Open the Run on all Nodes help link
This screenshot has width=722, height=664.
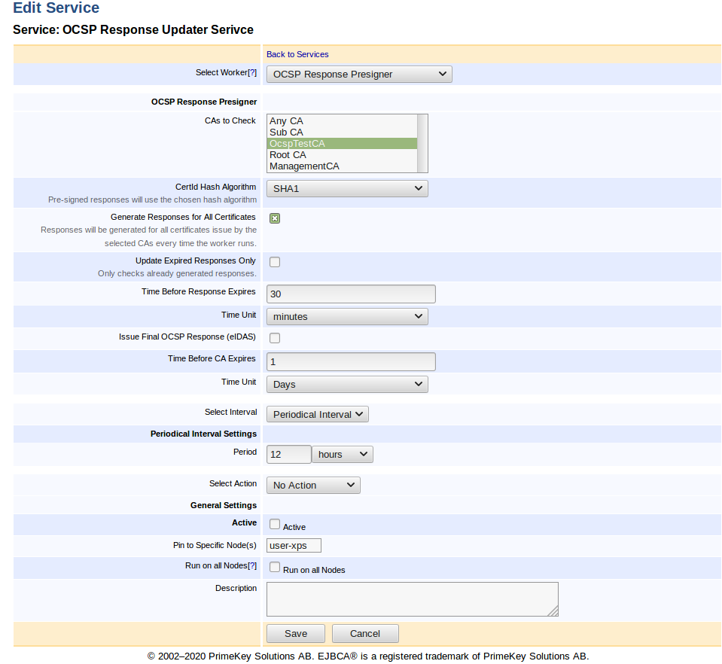tap(251, 565)
